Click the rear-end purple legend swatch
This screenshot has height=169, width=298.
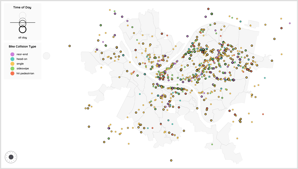point(12,54)
